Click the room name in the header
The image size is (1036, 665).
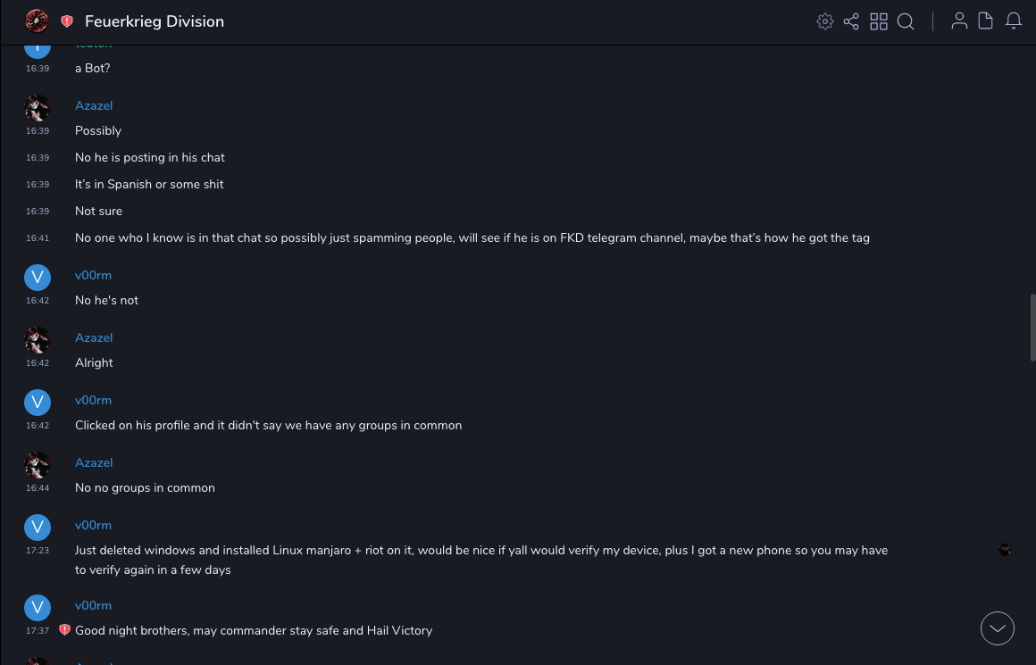coord(155,21)
